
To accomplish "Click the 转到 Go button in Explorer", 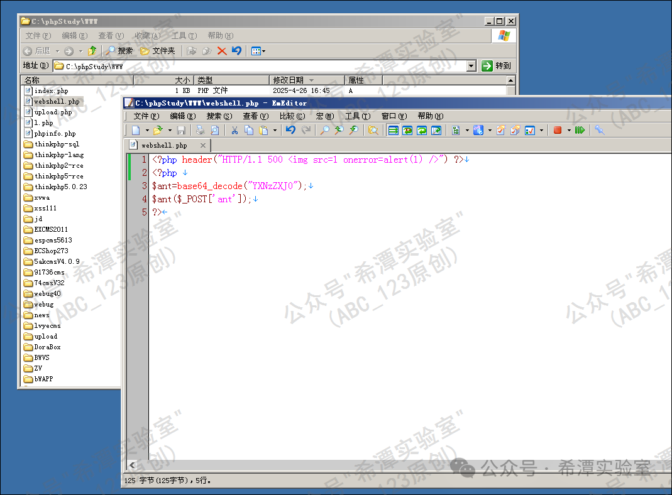I will click(496, 65).
